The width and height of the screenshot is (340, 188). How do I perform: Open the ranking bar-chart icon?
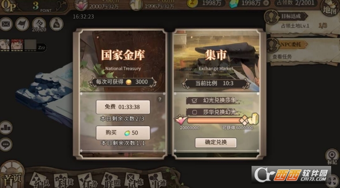(6, 128)
